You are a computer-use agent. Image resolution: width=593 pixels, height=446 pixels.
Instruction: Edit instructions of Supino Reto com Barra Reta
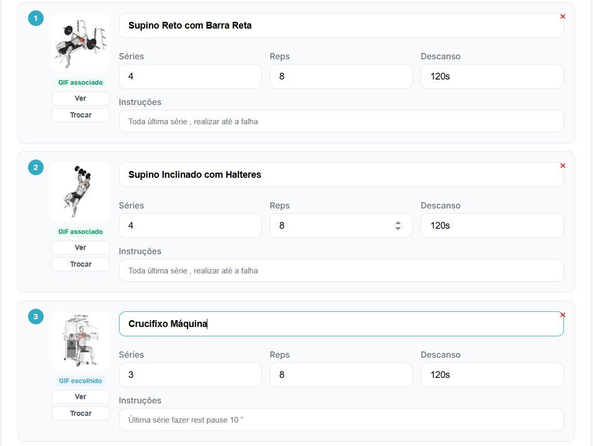coord(341,122)
